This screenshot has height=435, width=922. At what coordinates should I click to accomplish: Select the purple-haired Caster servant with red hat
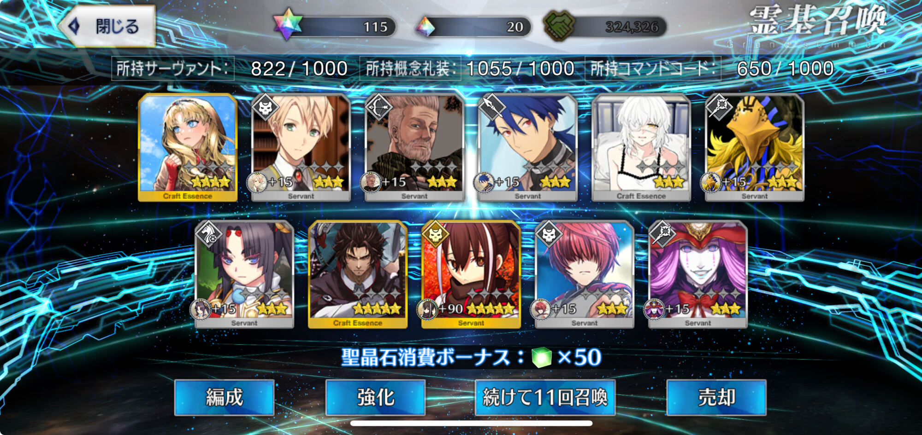698,274
